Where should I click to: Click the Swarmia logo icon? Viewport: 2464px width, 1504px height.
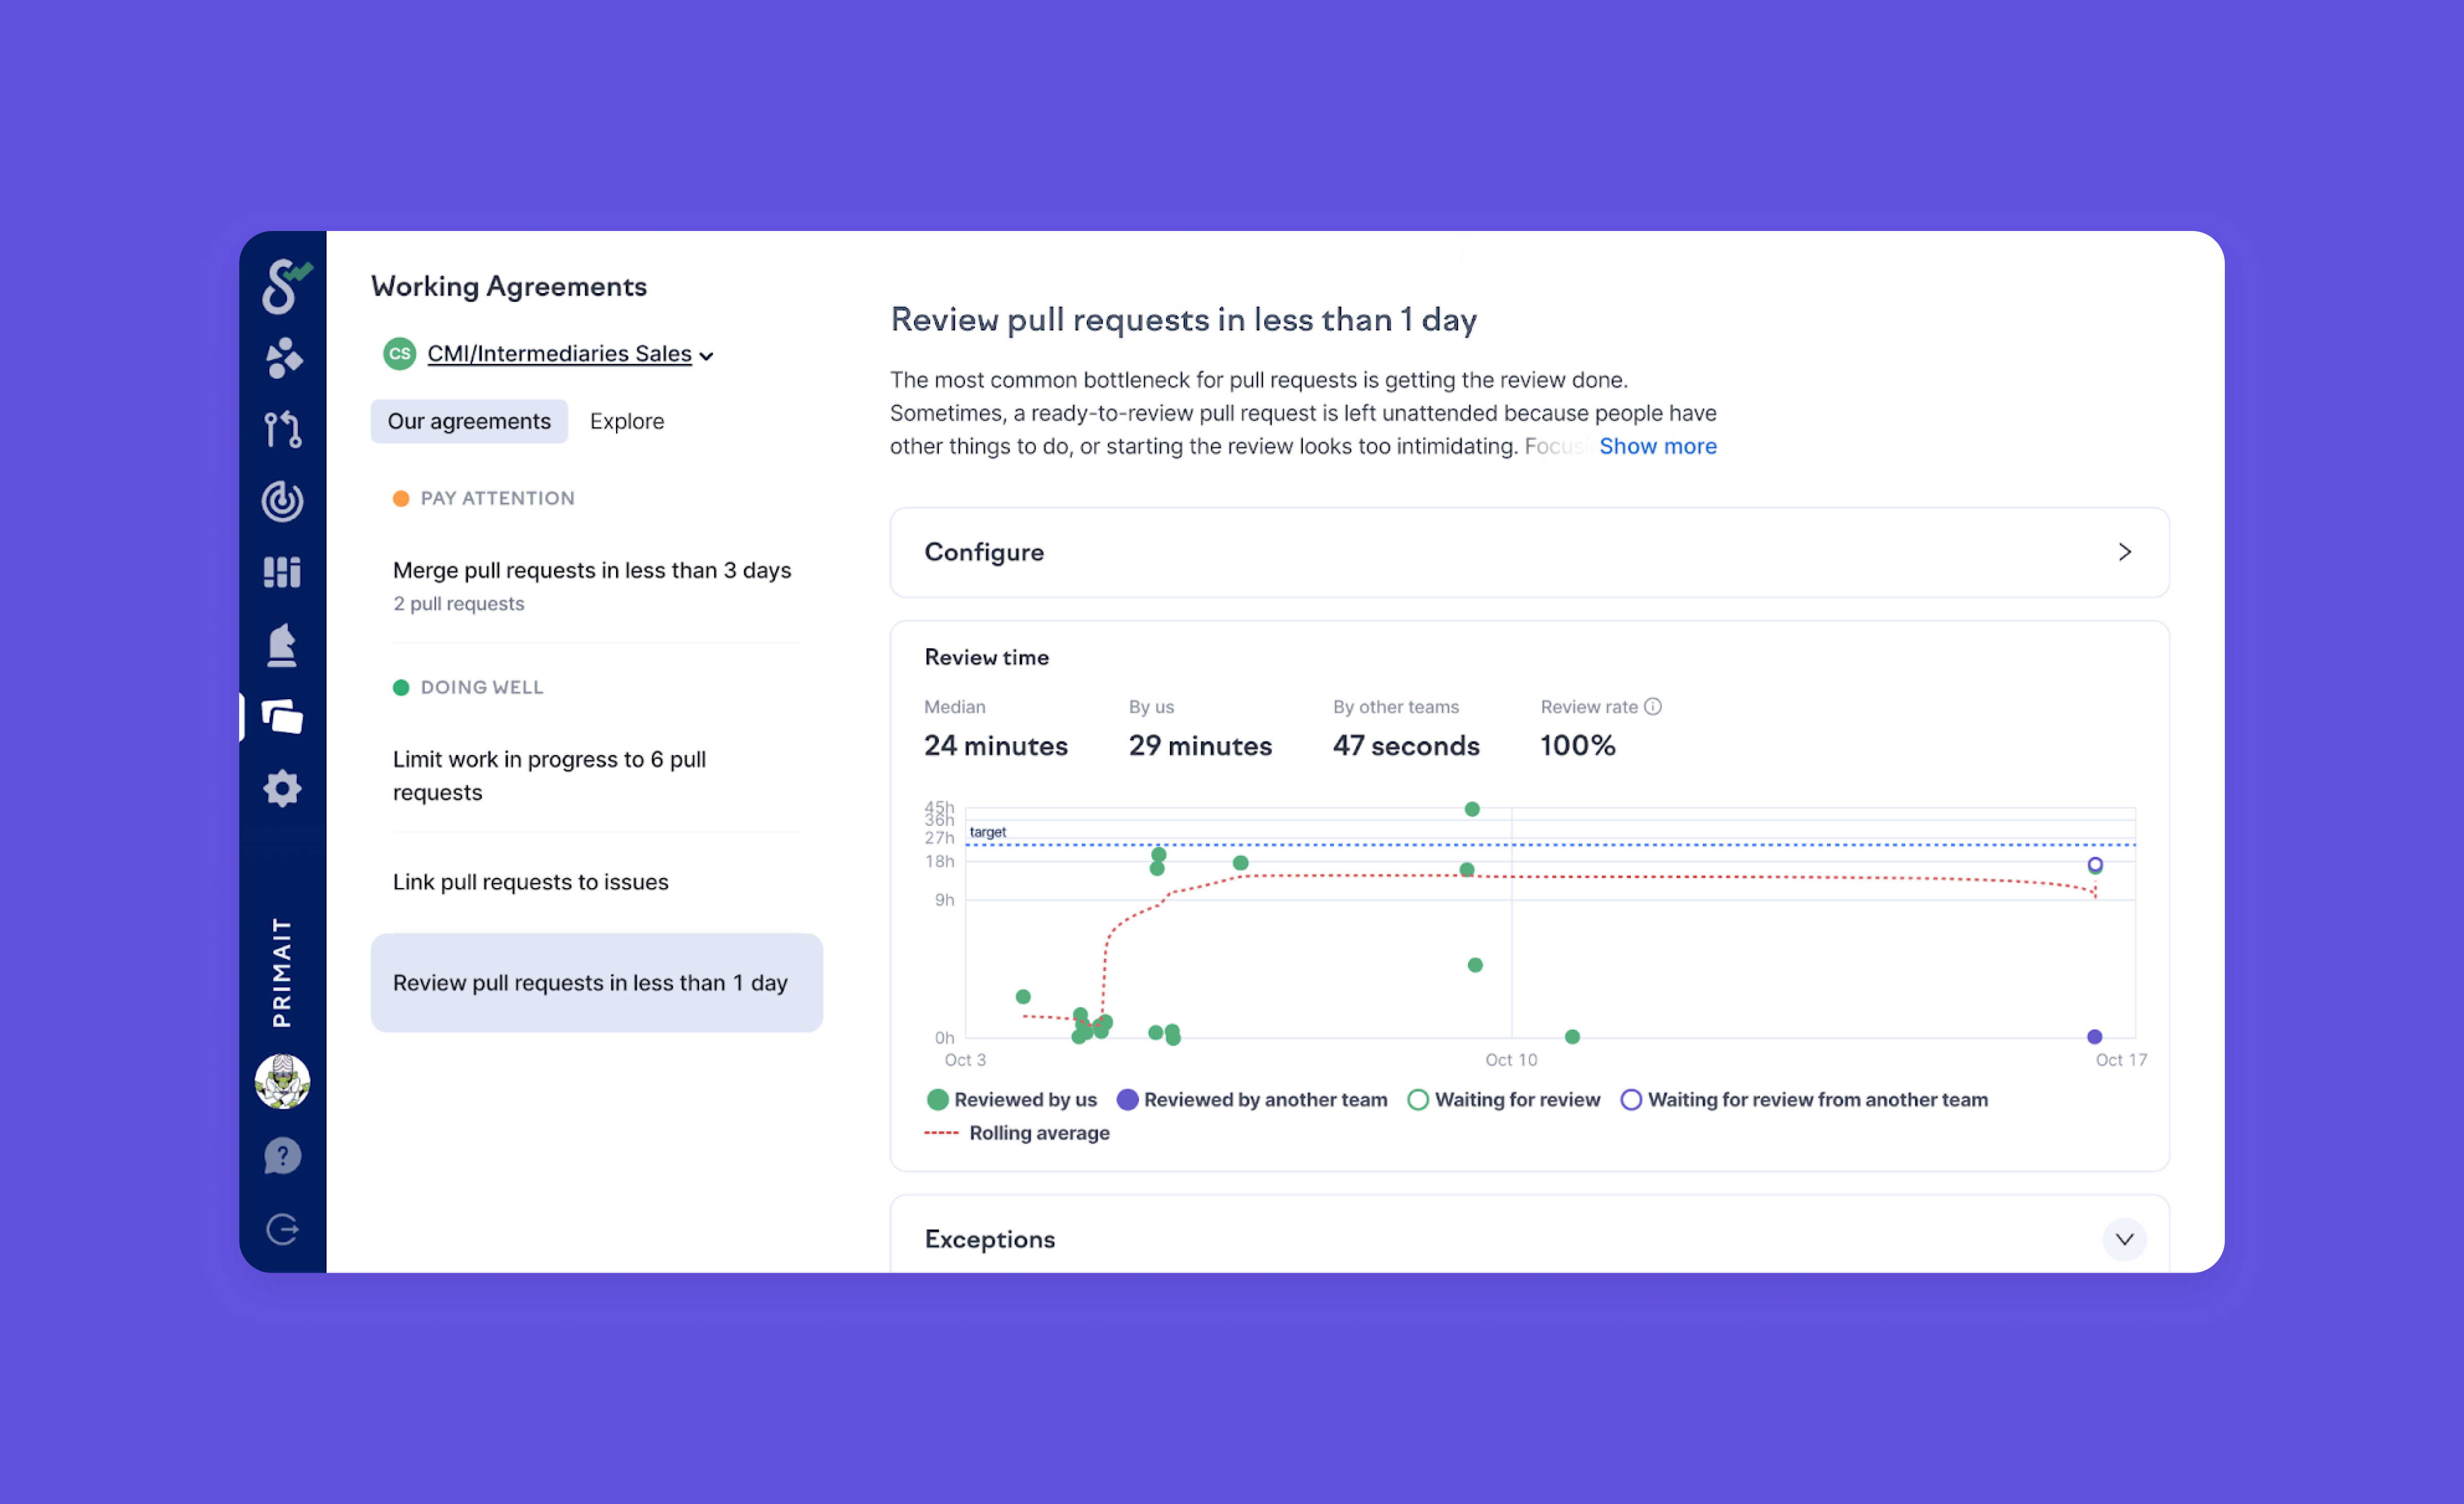(284, 286)
